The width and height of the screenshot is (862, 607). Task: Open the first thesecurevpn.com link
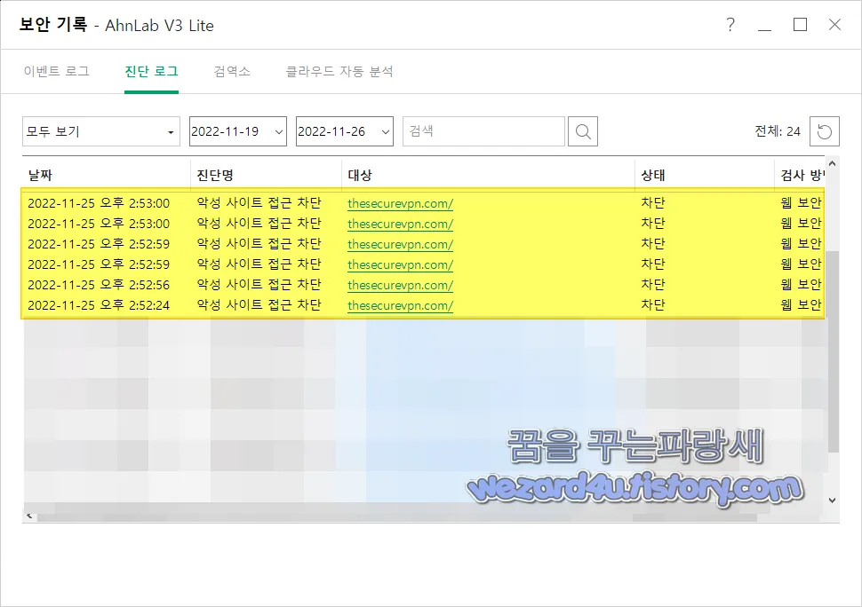pos(399,201)
